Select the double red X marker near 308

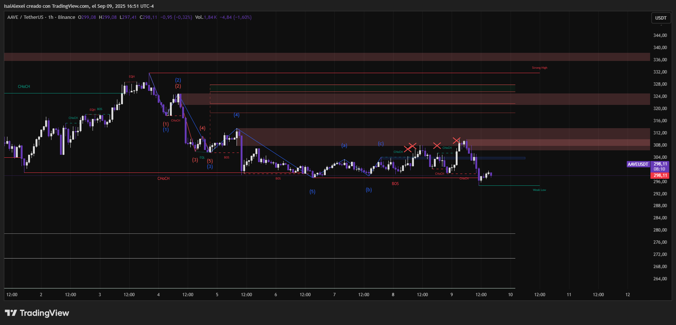[410, 147]
